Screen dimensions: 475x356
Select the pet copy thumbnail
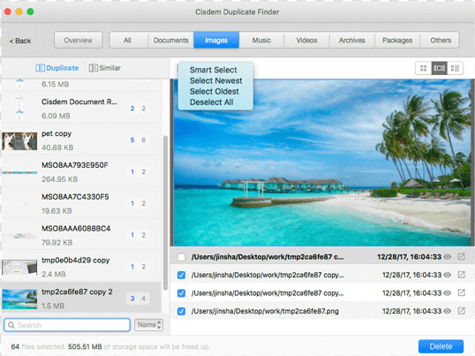(x=19, y=140)
